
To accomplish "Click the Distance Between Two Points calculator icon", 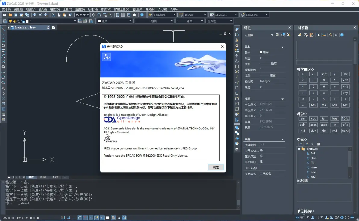I will [324, 35].
